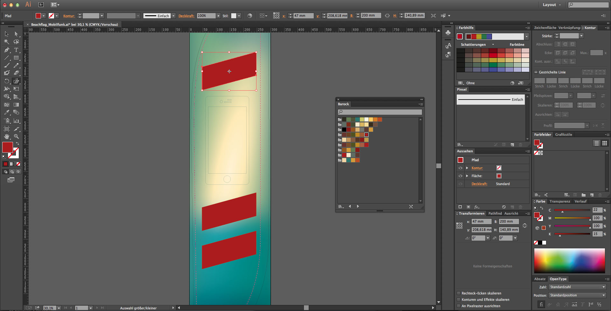Select the Rectangle shape tool
The width and height of the screenshot is (611, 311).
[x=16, y=58]
